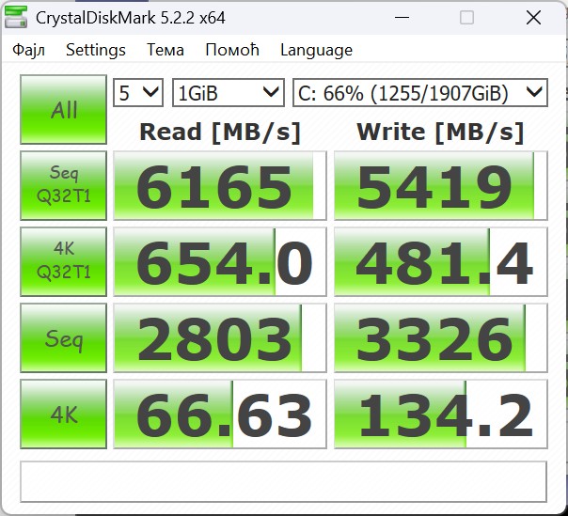The width and height of the screenshot is (568, 516).
Task: Click the Read [MB/s] column header
Action: coord(220,132)
